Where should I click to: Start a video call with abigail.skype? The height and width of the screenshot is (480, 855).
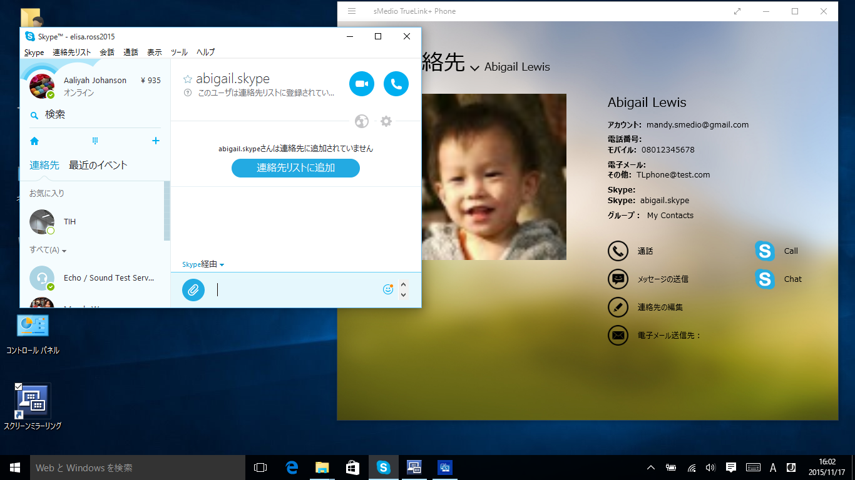click(361, 84)
